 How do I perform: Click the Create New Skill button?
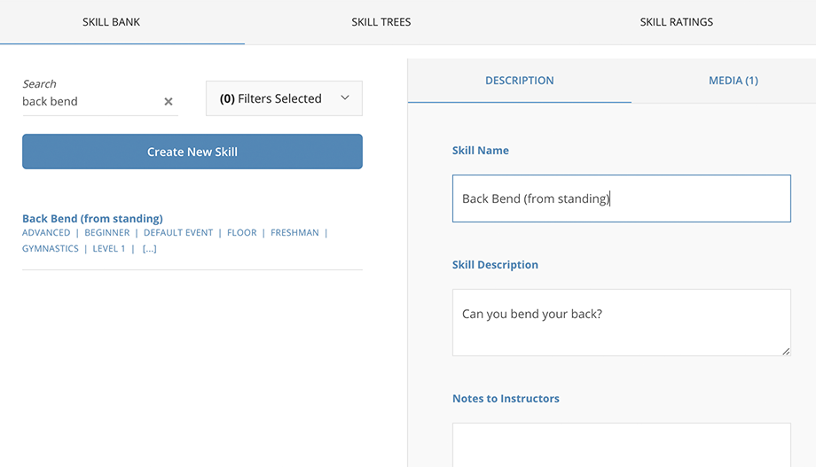point(192,152)
